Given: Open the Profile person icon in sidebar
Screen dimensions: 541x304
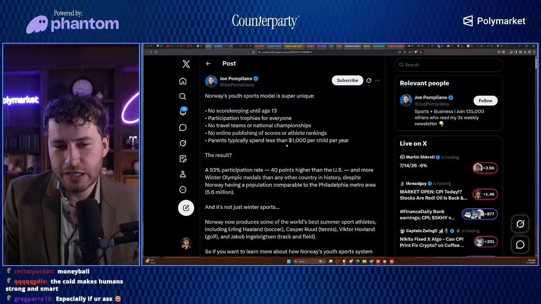Looking at the screenshot, I should pyautogui.click(x=183, y=174).
